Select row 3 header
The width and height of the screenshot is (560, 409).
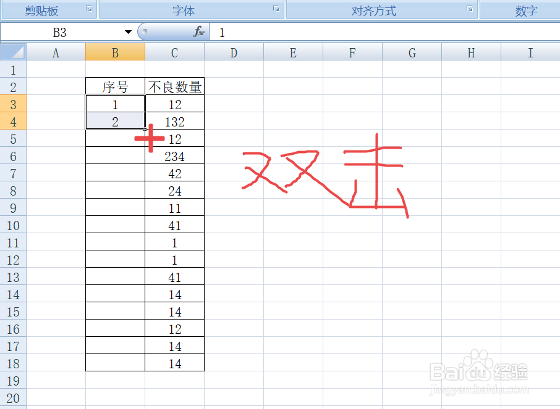(x=13, y=104)
